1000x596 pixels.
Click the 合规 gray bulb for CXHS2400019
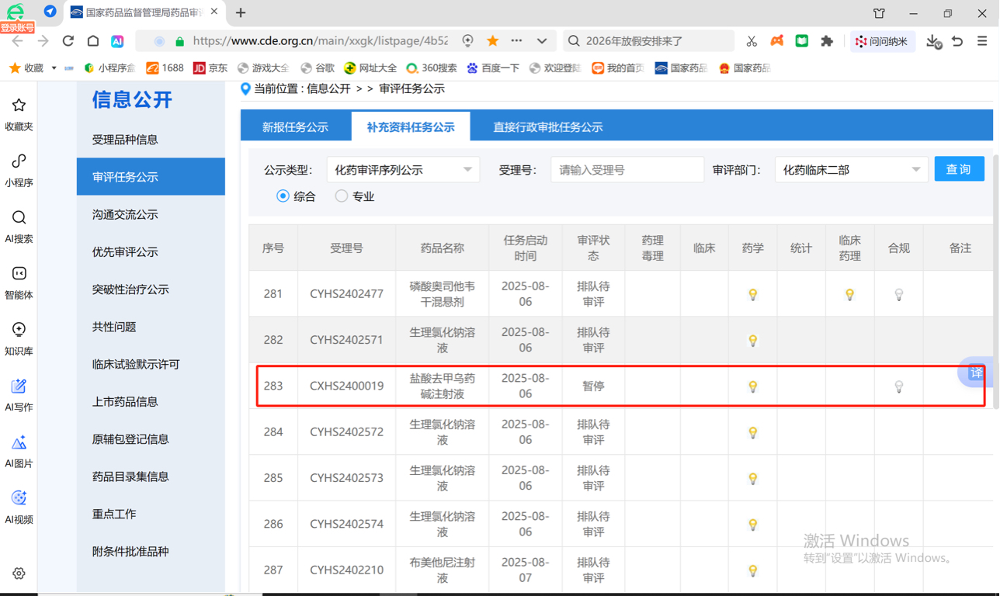pos(898,386)
